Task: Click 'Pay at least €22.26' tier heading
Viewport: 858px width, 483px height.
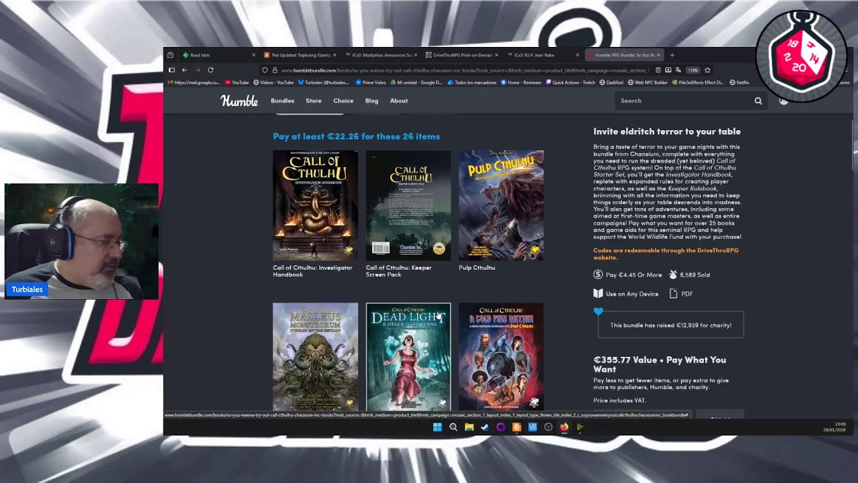Action: point(356,136)
